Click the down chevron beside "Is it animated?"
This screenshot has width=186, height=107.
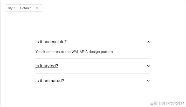click(148, 81)
